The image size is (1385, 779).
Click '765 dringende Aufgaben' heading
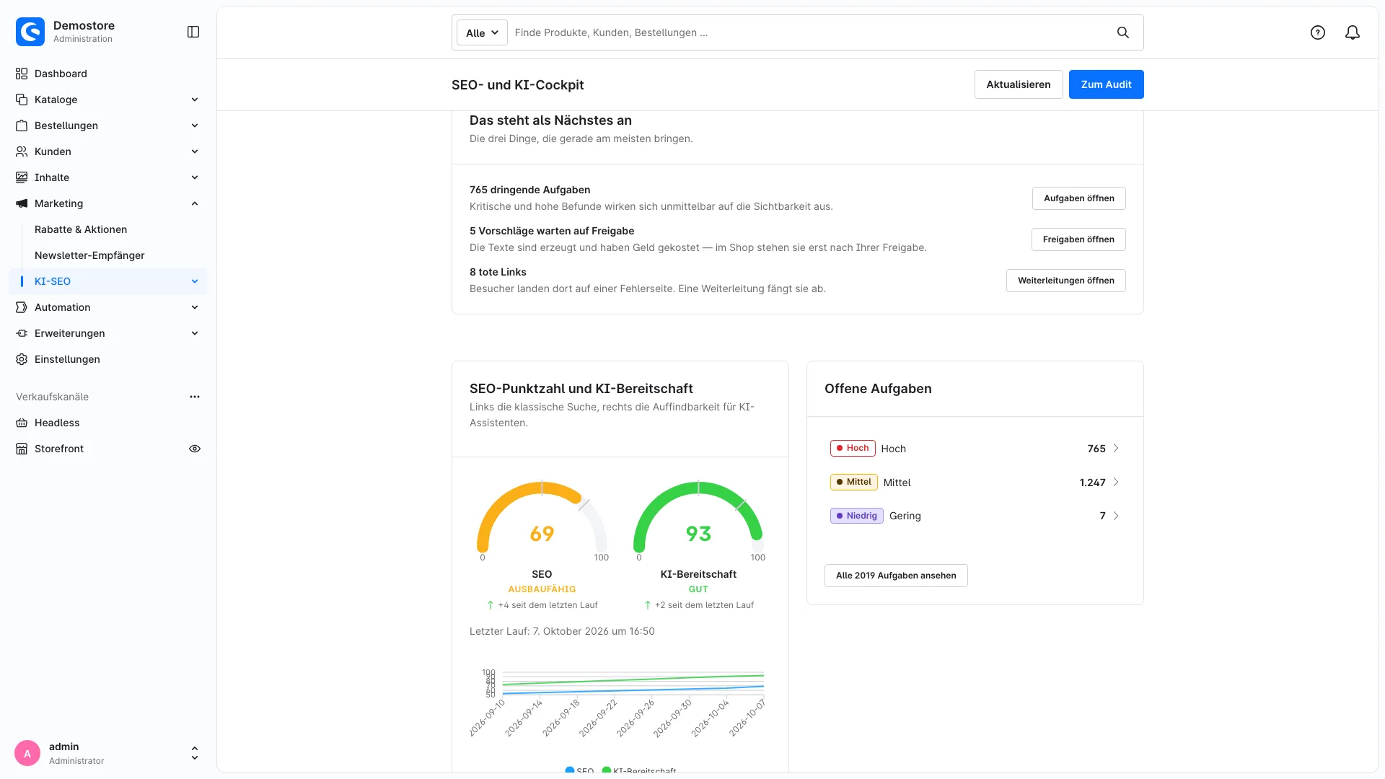pos(529,190)
